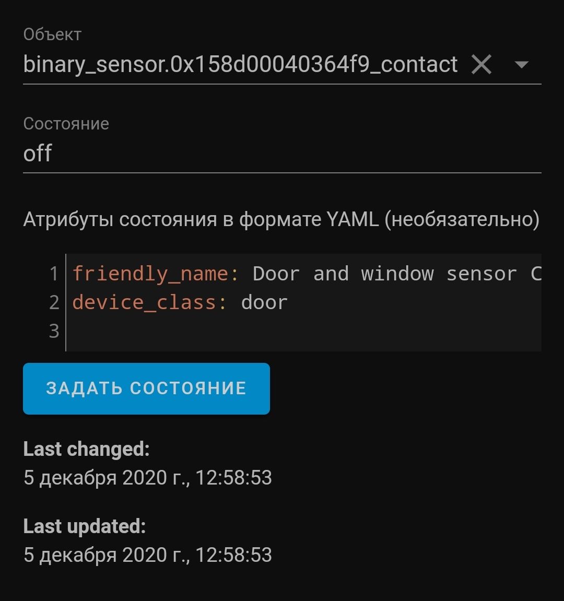The width and height of the screenshot is (564, 601).
Task: Focus the state field showing "off"
Action: [282, 154]
